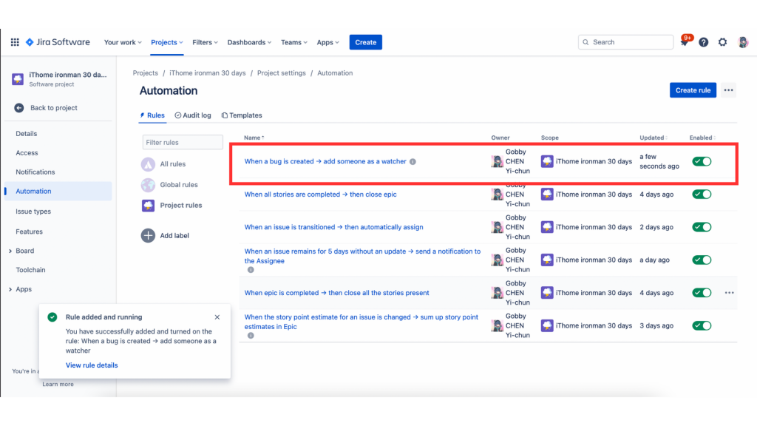Open the Apps dropdown in top navigation
This screenshot has height=426, width=757.
(x=327, y=42)
